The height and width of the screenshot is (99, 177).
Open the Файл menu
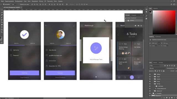click(x=2, y=1)
